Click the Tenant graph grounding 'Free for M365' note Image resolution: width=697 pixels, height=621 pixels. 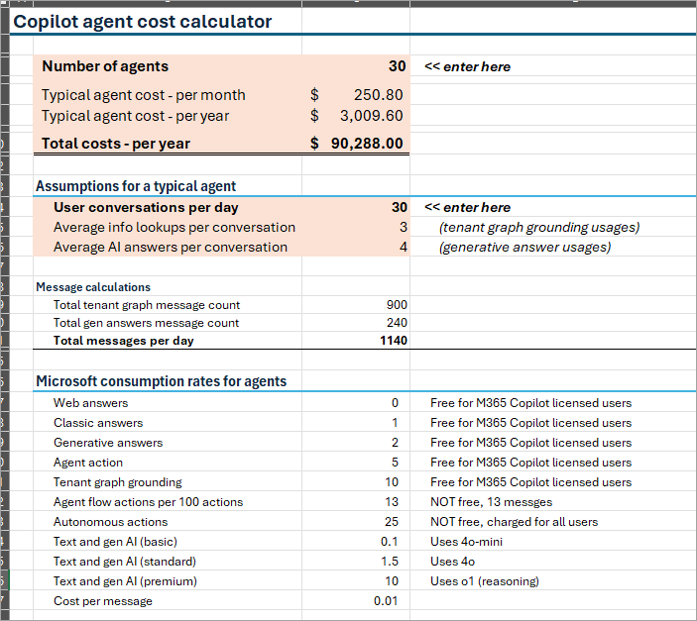(530, 482)
